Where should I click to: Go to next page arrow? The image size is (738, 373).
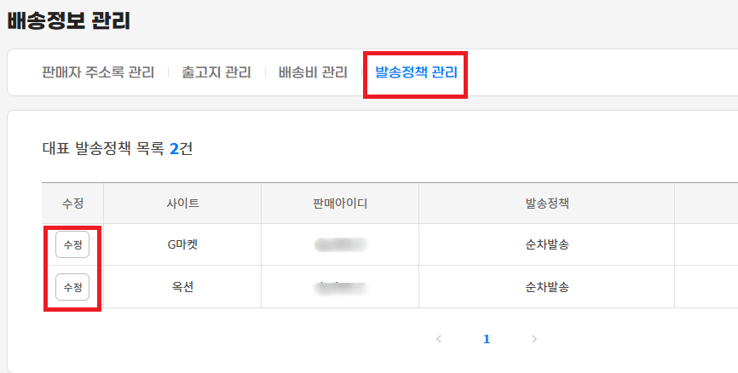534,339
